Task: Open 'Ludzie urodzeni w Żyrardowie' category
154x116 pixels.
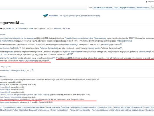Action: point(58,107)
